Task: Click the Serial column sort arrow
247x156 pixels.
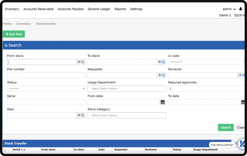Action: [x=22, y=150]
